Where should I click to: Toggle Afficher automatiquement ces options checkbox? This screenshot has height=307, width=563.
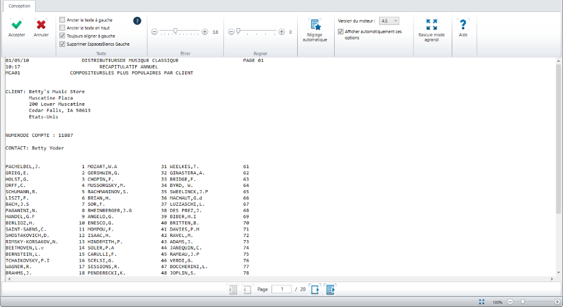[340, 31]
